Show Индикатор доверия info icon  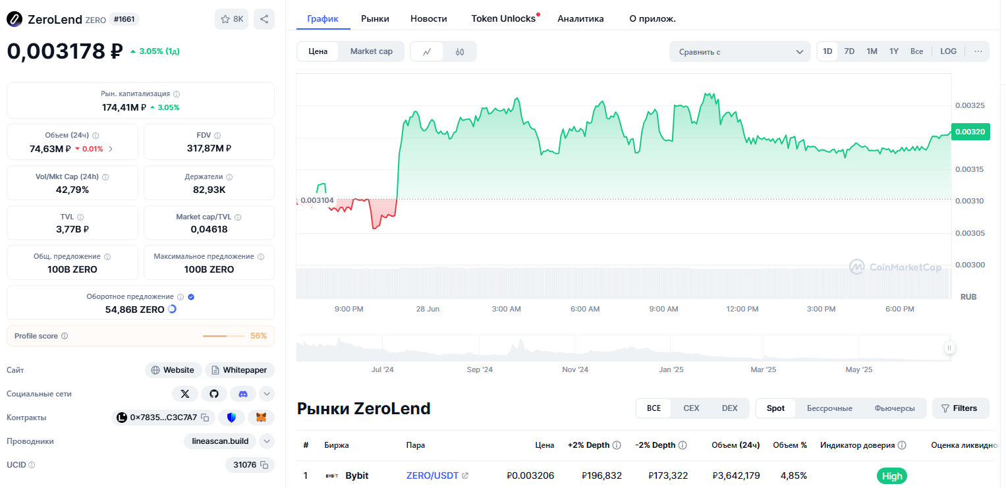902,445
